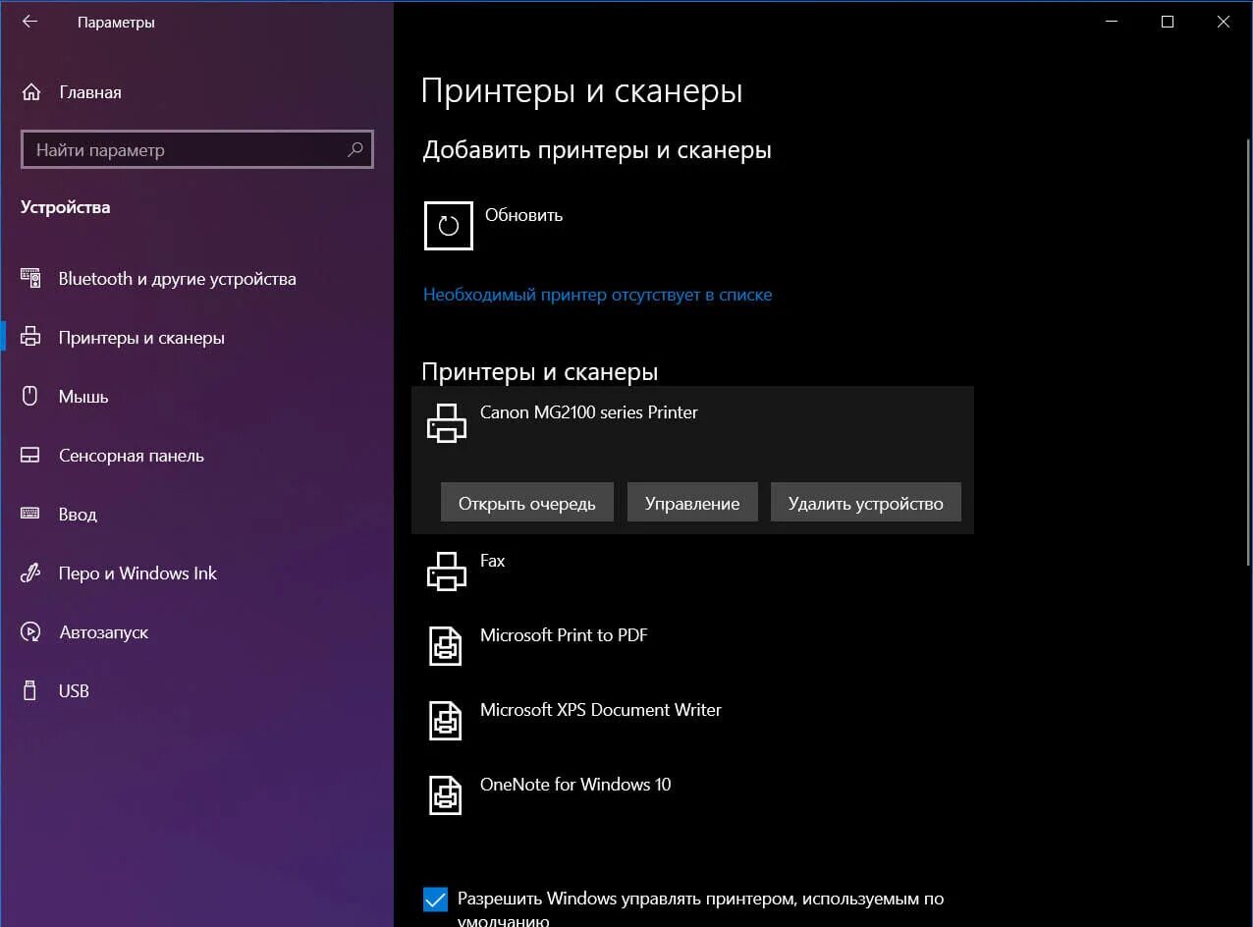Click the Canon MG2100 printer icon
The image size is (1253, 927).
[x=447, y=423]
